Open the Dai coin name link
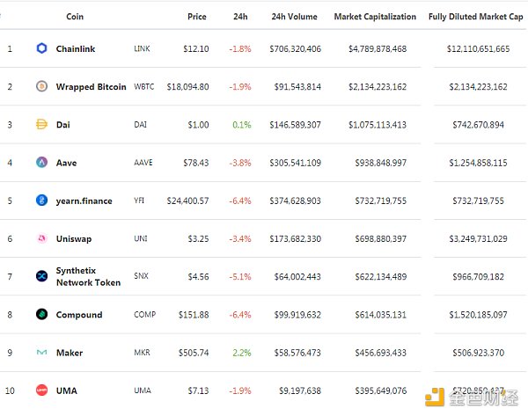This screenshot has width=528, height=416. point(63,125)
